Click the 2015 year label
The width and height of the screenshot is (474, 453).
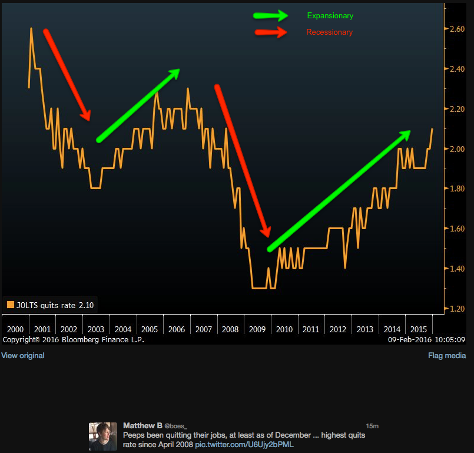pos(419,329)
